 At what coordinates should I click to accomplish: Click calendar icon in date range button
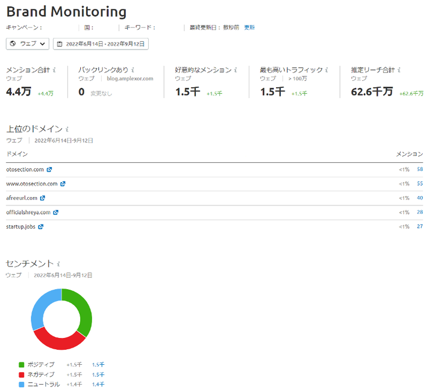(59, 44)
